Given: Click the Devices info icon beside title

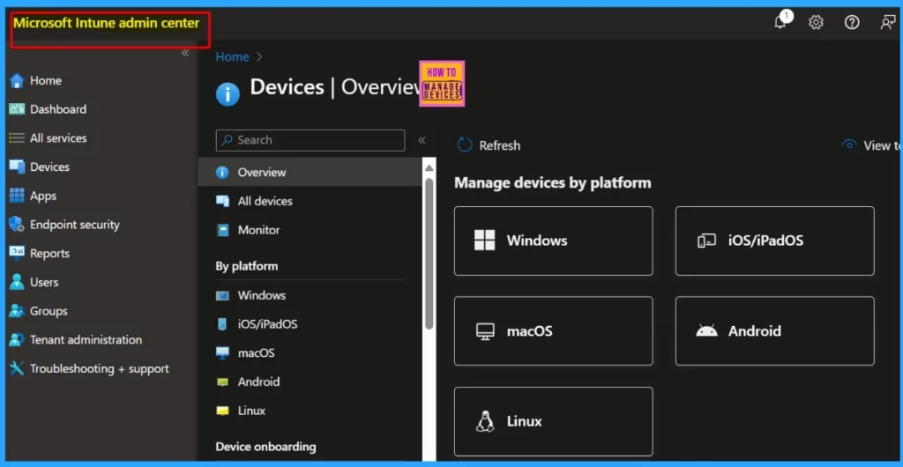Looking at the screenshot, I should [x=228, y=94].
